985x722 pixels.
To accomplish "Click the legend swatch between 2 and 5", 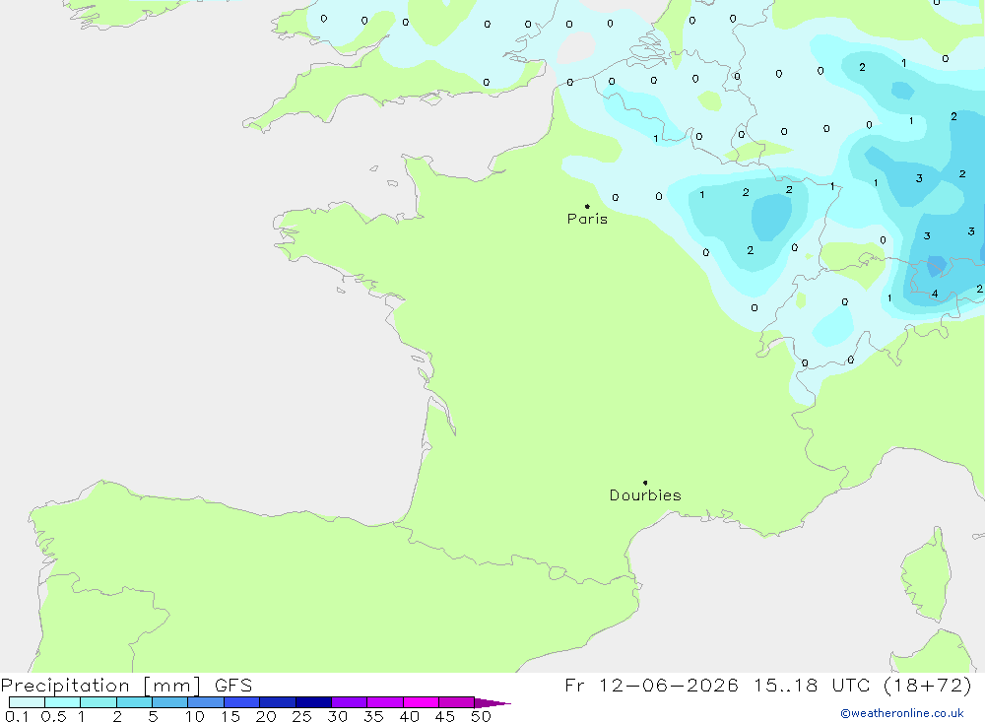I will (x=134, y=702).
